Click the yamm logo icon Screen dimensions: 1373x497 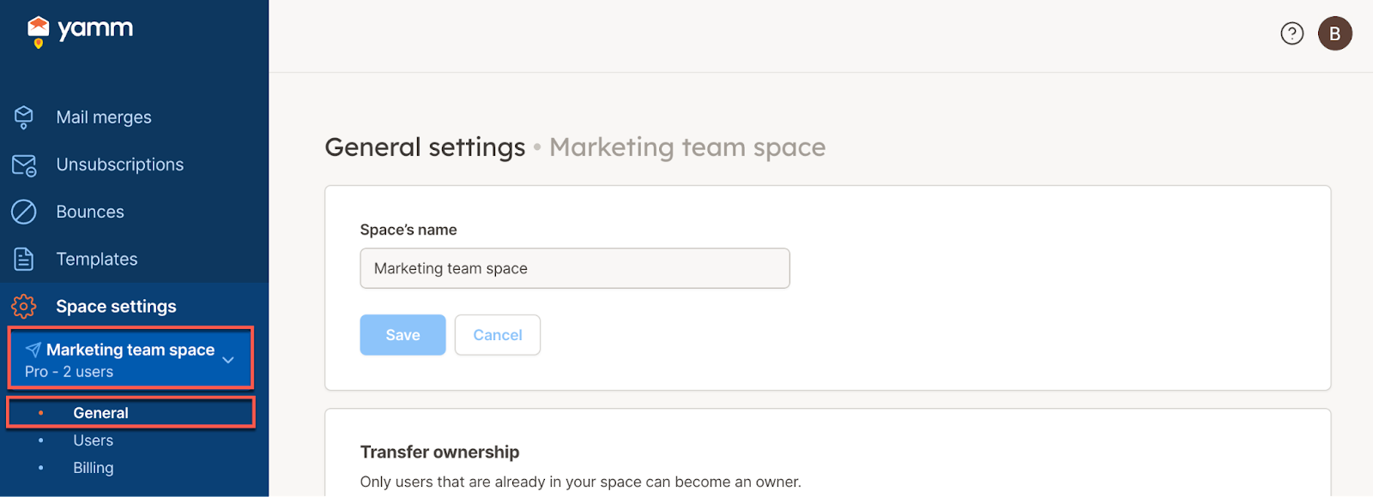click(38, 32)
